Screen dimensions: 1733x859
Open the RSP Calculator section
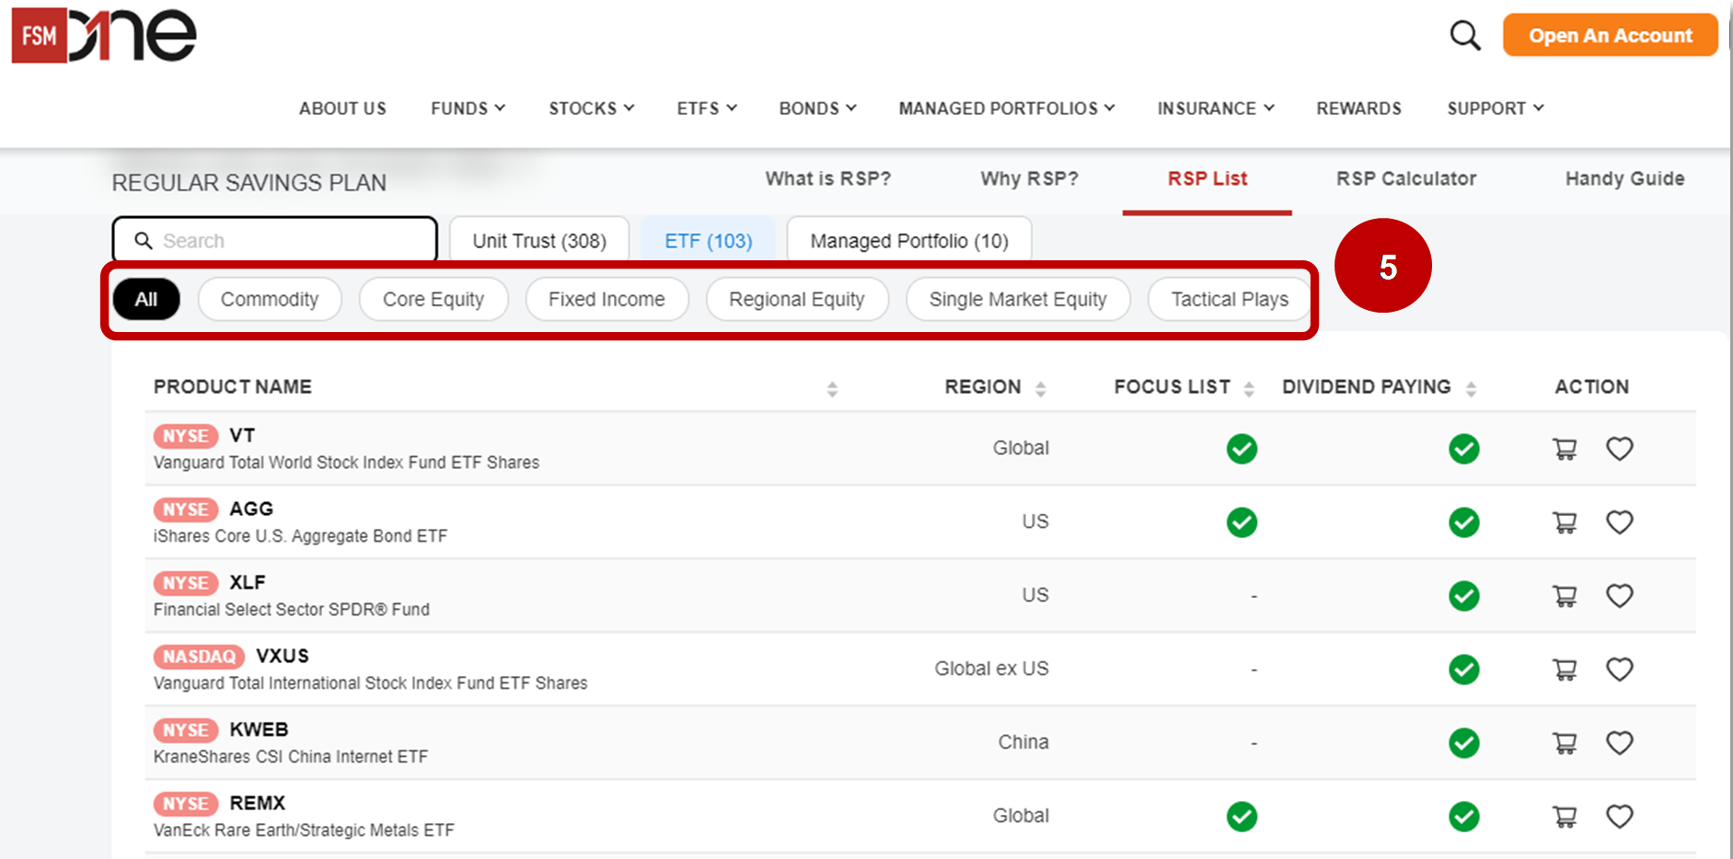click(1405, 178)
